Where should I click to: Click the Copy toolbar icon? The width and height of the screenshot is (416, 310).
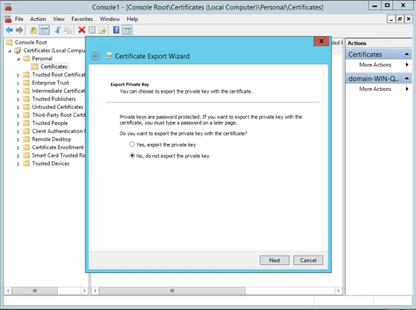click(x=68, y=30)
